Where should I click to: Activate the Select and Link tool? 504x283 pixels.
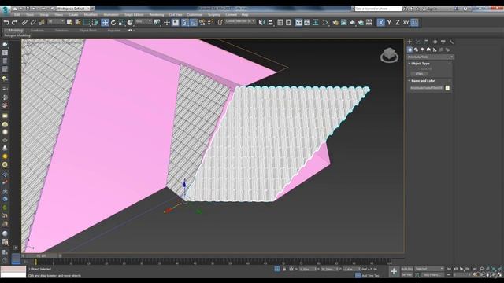point(24,23)
